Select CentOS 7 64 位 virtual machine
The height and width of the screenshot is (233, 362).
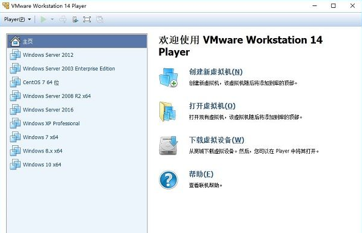click(x=77, y=82)
